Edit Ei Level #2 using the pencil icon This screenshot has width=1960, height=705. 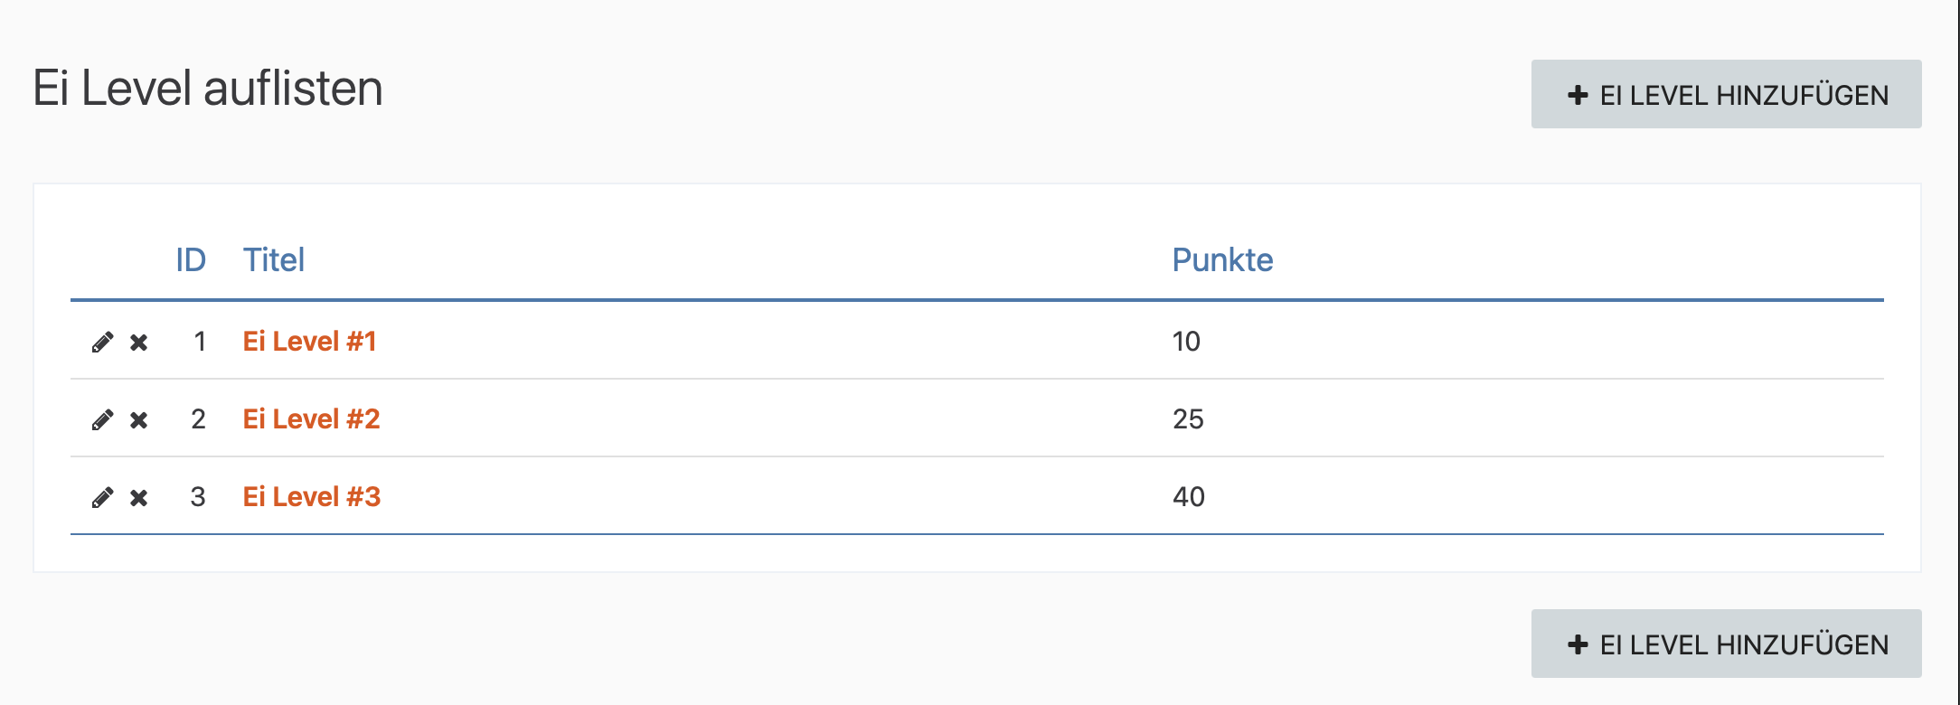click(102, 420)
